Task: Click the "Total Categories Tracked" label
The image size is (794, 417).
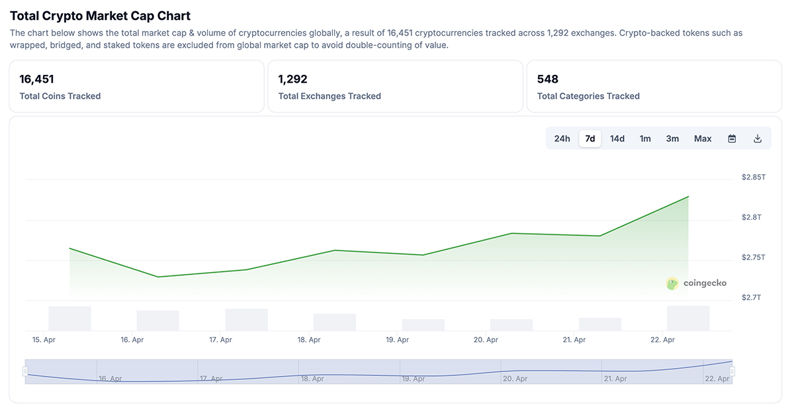Action: coord(588,96)
